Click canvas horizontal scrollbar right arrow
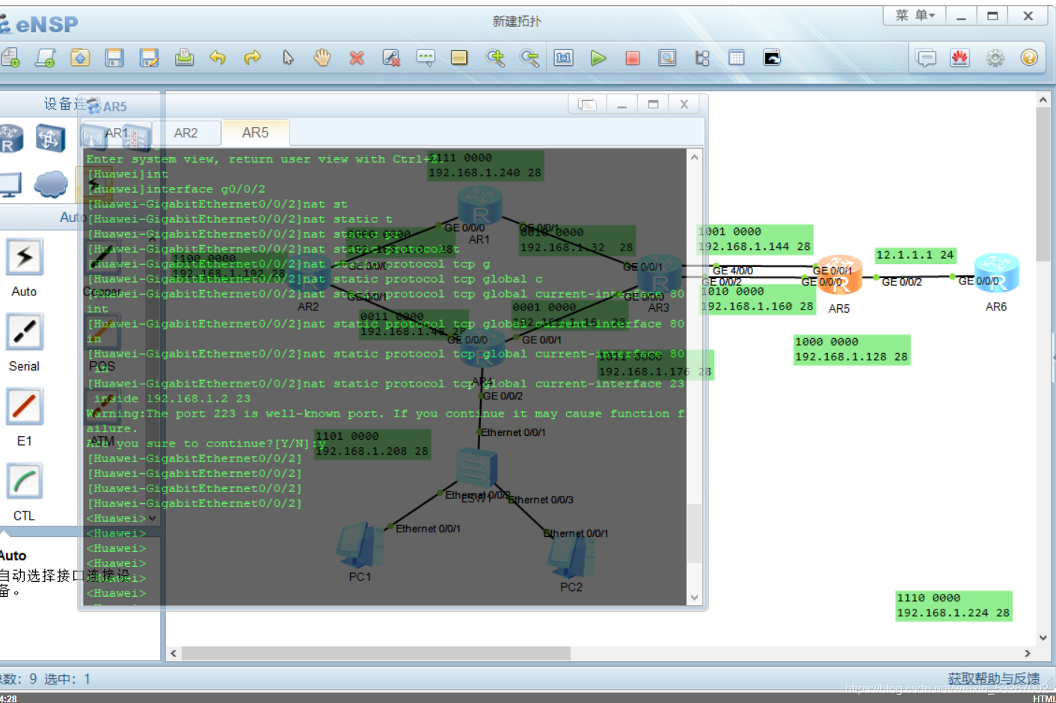 1028,653
